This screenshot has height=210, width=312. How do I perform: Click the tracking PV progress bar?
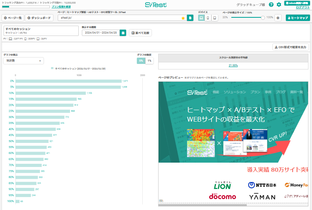tap(26, 7)
